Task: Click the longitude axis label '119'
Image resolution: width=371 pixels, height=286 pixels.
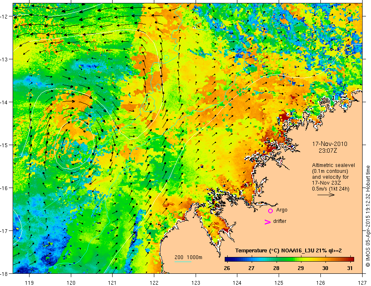Action: pyautogui.click(x=30, y=283)
